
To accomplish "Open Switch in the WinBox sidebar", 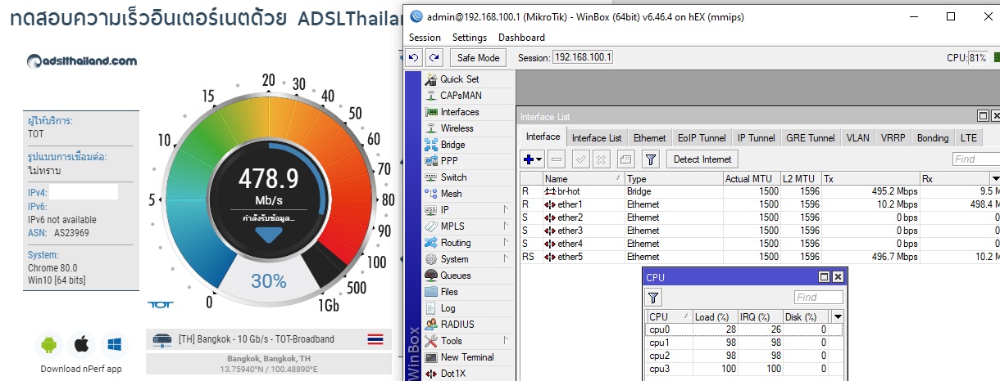I will (453, 177).
